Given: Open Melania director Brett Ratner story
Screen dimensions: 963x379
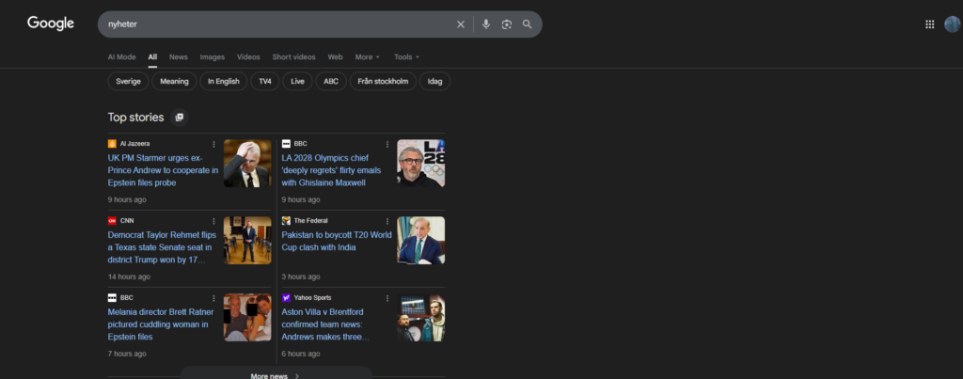Looking at the screenshot, I should [x=161, y=324].
